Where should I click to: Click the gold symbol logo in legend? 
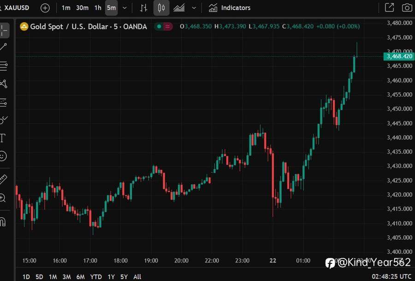24,26
